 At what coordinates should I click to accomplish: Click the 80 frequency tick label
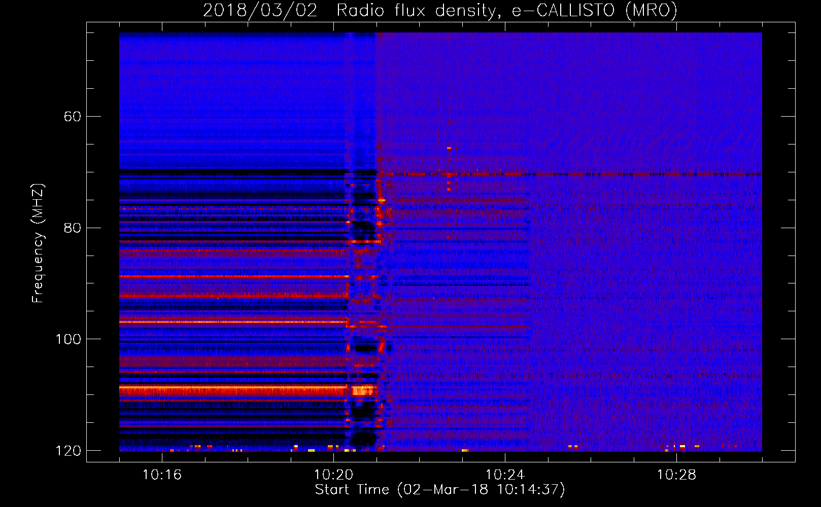click(x=73, y=228)
